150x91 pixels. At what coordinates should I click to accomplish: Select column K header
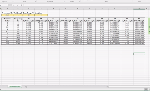[115, 9]
